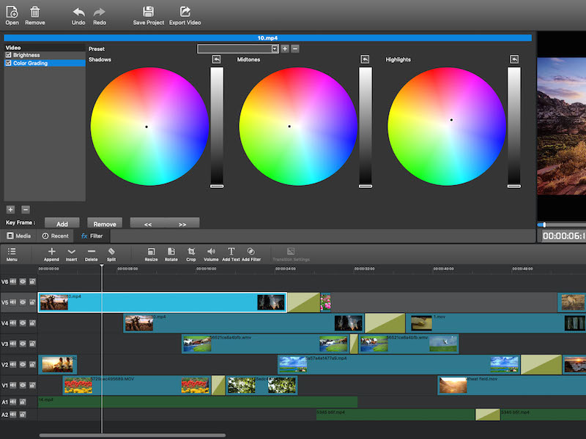Select the 10.mp4 clip on track V5
The image size is (586, 439).
pyautogui.click(x=161, y=301)
